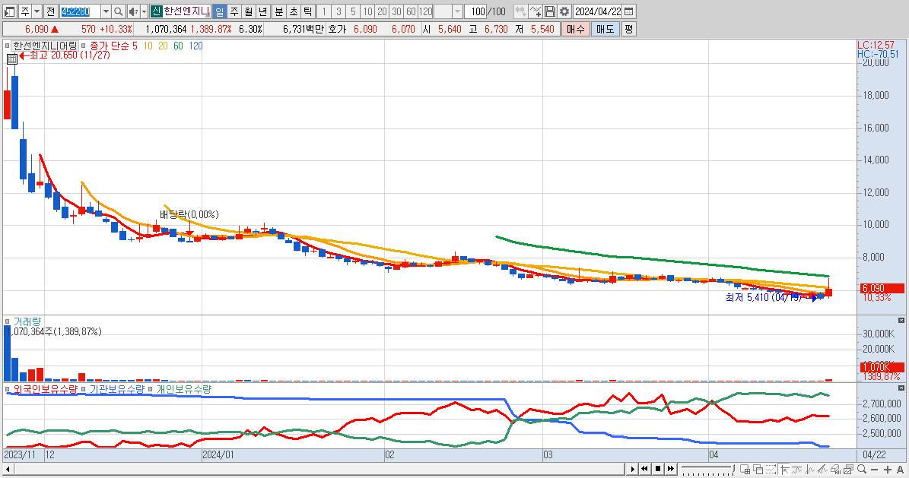
Task: Click the 주 market type button
Action: tap(25, 11)
